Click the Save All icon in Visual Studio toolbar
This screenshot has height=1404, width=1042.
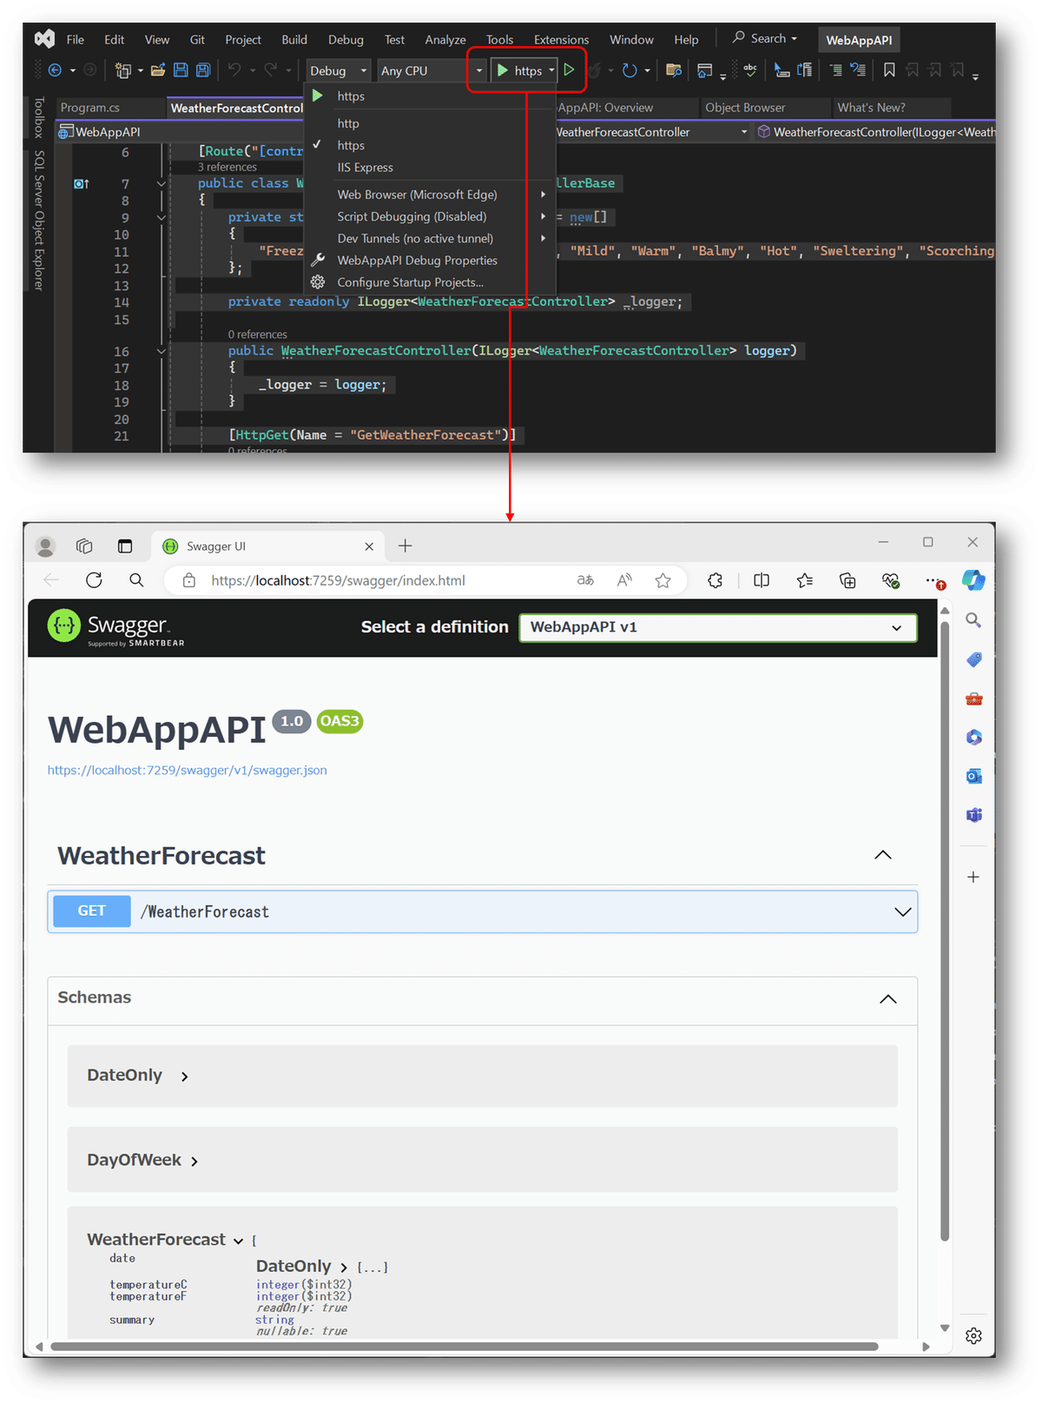[x=202, y=70]
